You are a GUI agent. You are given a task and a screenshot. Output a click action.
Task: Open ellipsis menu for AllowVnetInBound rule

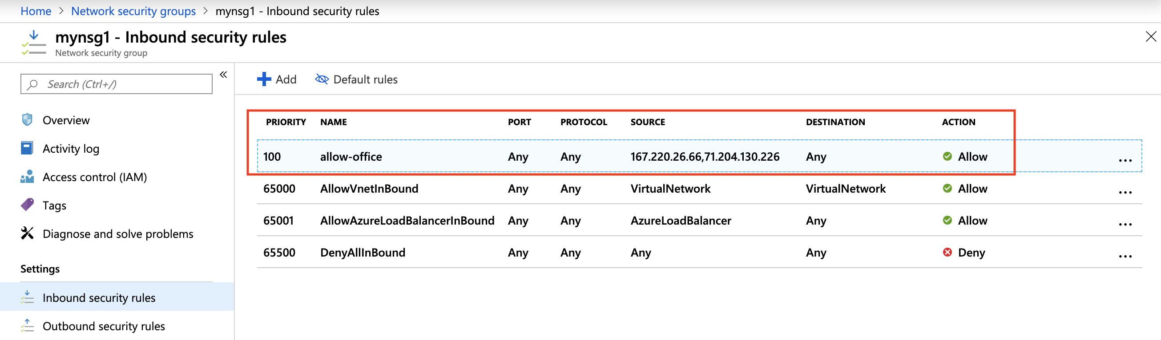pyautogui.click(x=1125, y=192)
